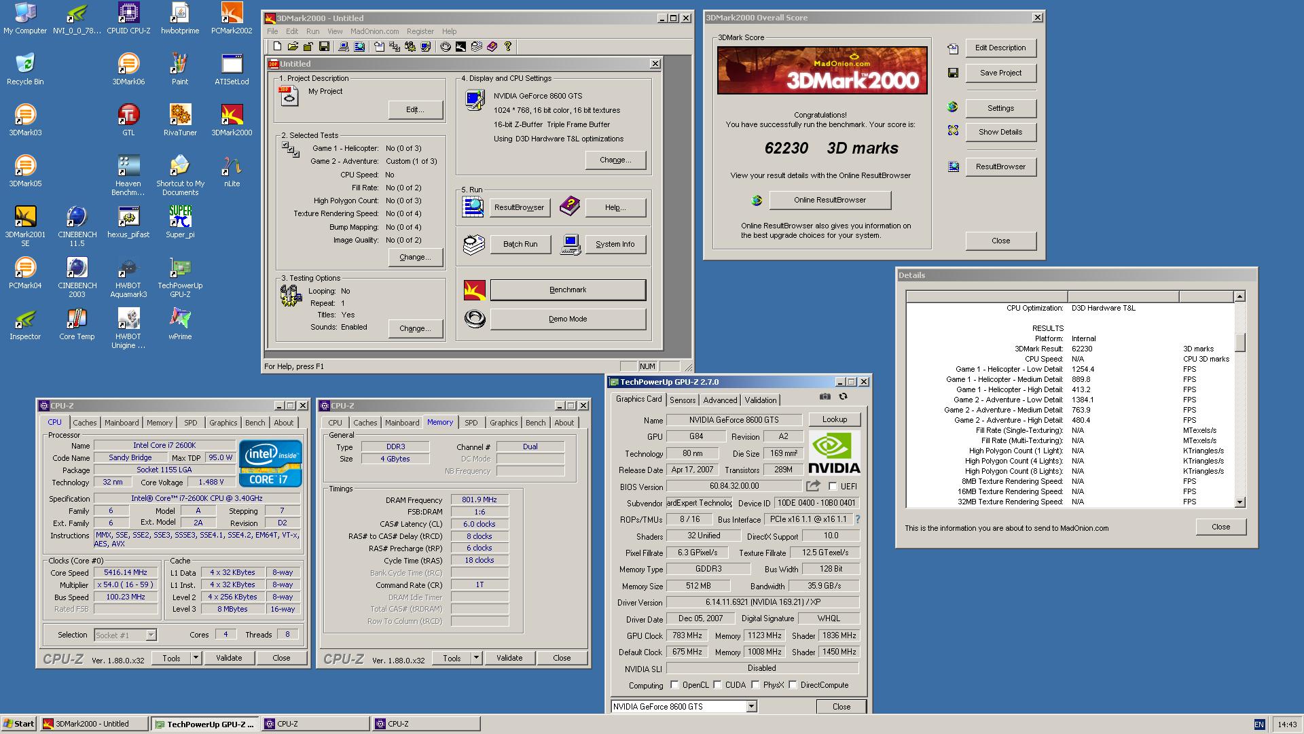The width and height of the screenshot is (1304, 734).
Task: Switch to the Sensors tab in GPU-Z
Action: [x=683, y=400]
